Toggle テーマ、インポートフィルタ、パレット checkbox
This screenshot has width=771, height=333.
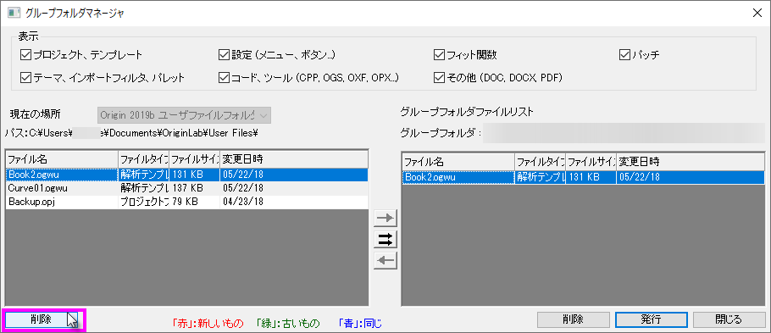25,77
